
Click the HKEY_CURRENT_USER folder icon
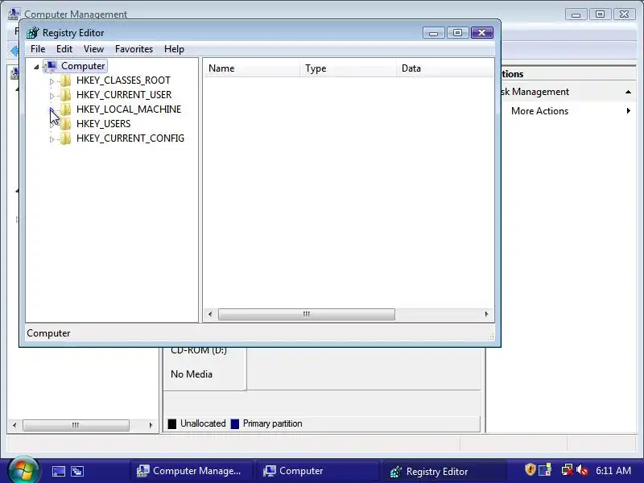point(66,95)
